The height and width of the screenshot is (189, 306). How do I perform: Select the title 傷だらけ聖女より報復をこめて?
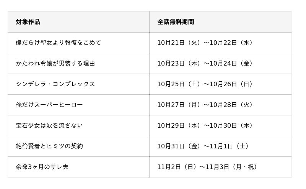point(59,43)
